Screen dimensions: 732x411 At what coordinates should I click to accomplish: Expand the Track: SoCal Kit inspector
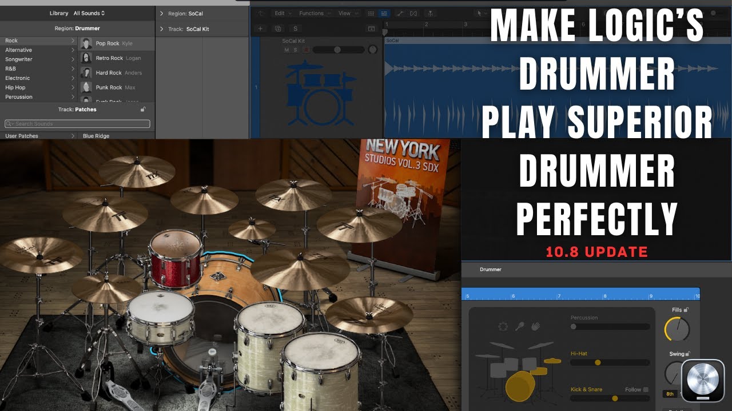[162, 29]
